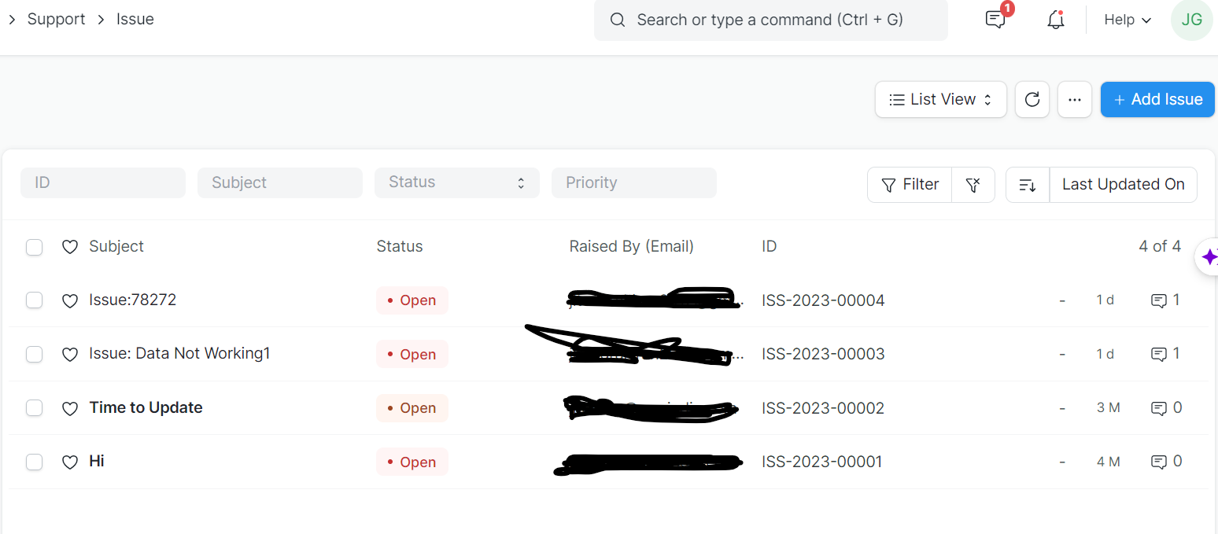Open the chat messages with unread badge
This screenshot has height=534, width=1218.
tap(995, 20)
